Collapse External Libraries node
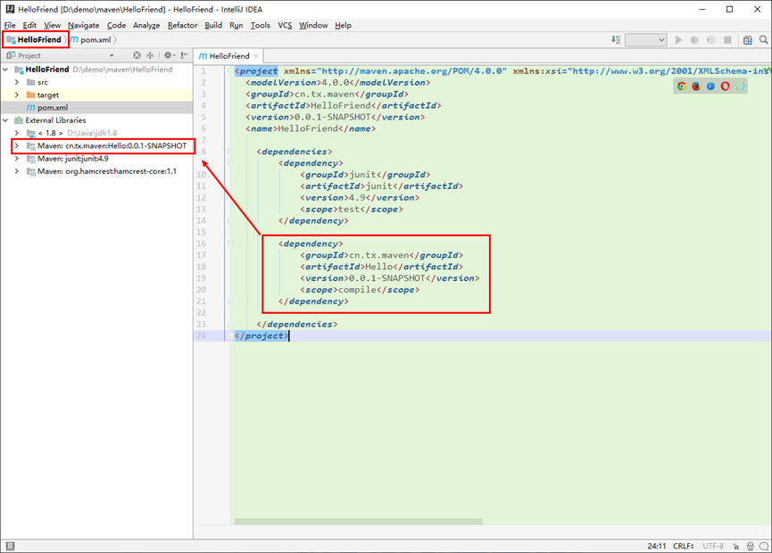This screenshot has height=553, width=772. tap(6, 120)
